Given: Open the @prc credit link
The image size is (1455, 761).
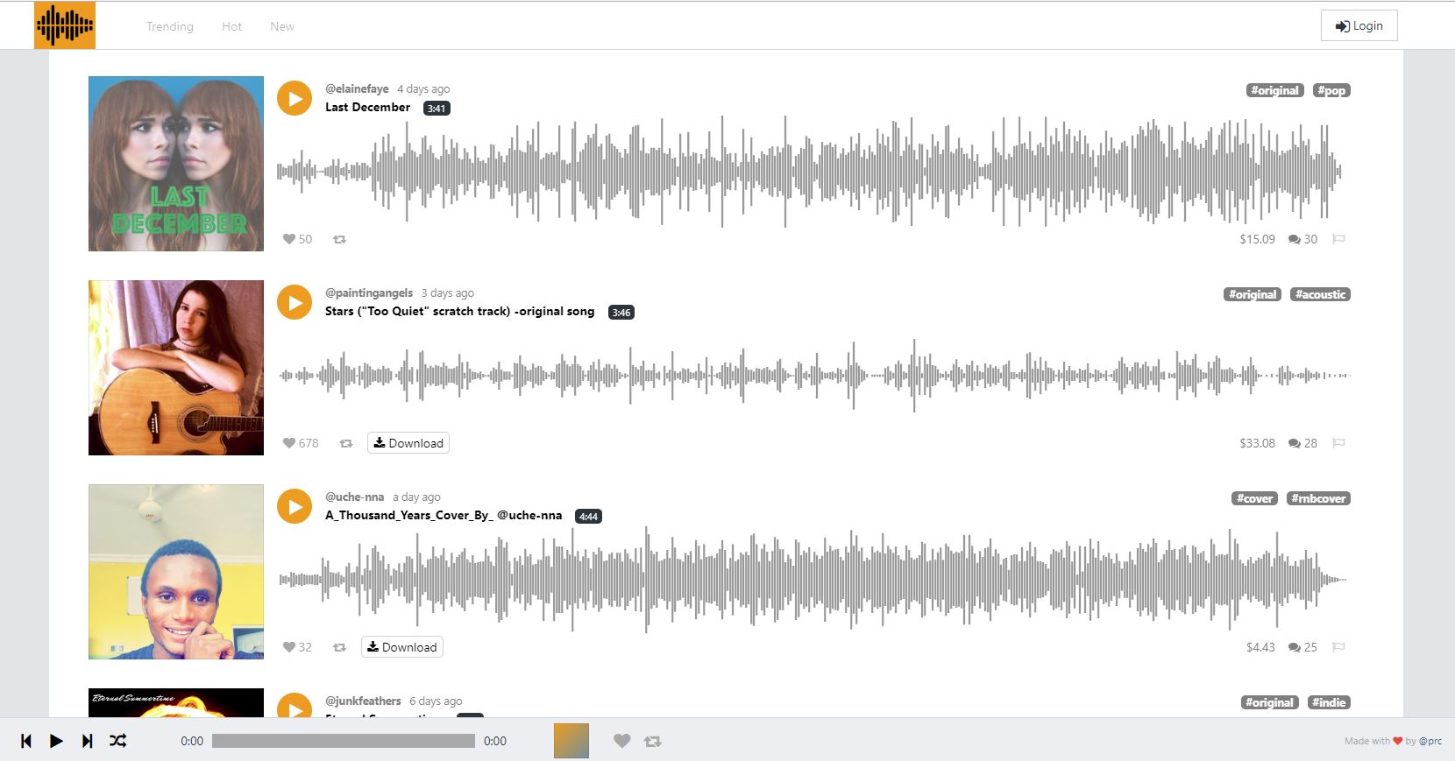Looking at the screenshot, I should pyautogui.click(x=1430, y=741).
